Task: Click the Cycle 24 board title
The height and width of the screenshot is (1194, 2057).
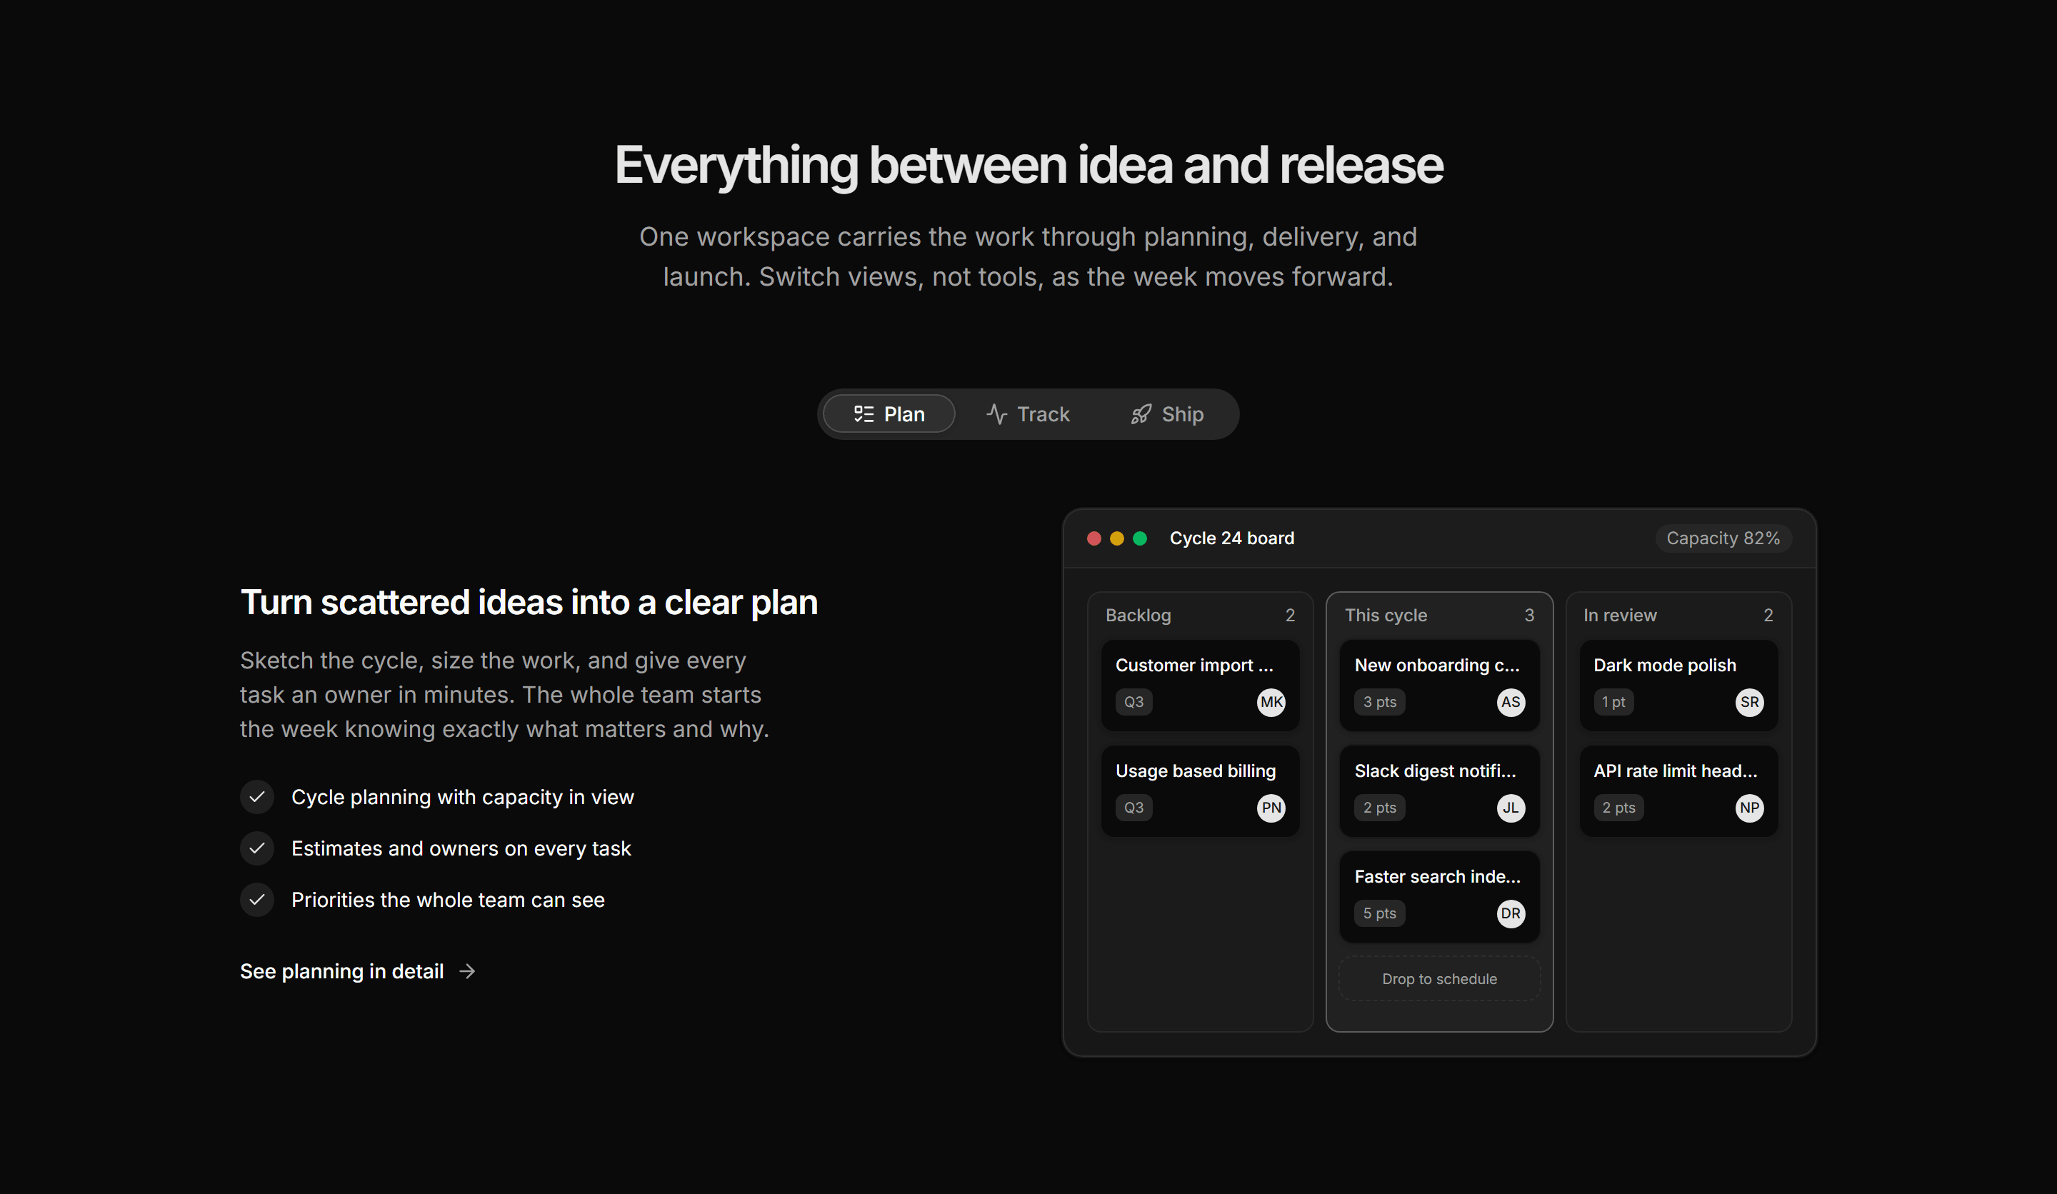Action: click(1232, 538)
